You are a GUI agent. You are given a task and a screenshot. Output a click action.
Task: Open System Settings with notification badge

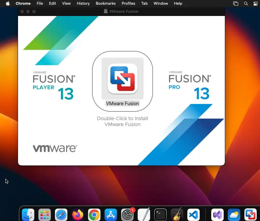[127, 215]
